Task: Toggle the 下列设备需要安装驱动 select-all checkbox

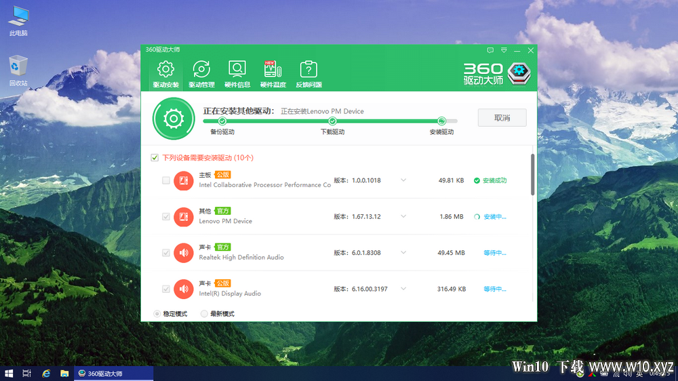Action: pyautogui.click(x=155, y=158)
